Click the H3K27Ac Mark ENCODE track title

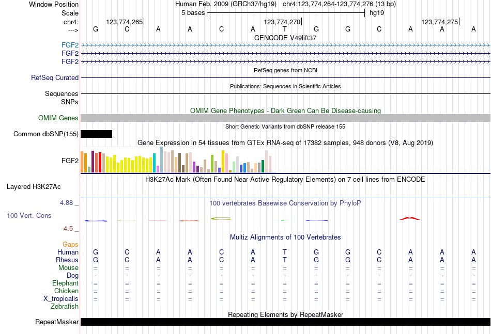pyautogui.click(x=285, y=180)
